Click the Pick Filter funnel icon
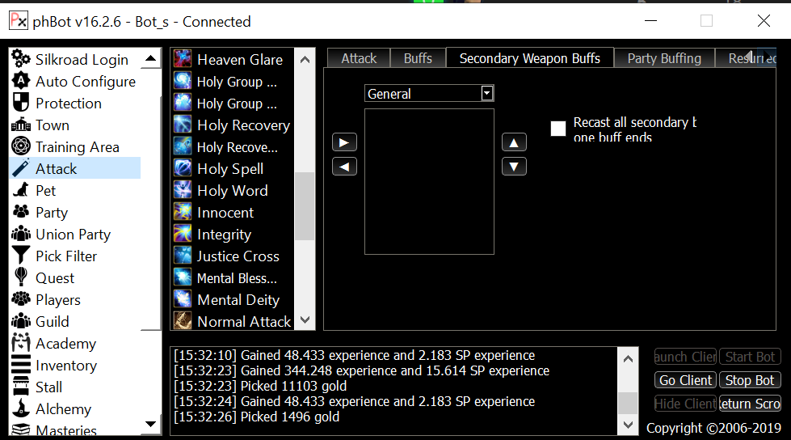791x440 pixels. pos(21,256)
